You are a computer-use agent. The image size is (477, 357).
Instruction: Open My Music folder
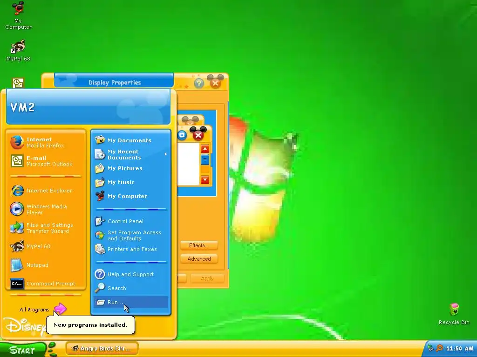(131, 182)
